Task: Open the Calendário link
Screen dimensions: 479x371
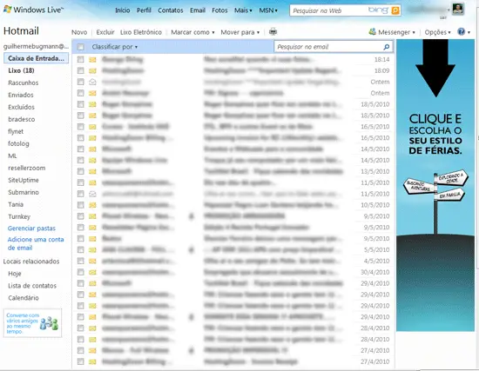Action: click(x=24, y=298)
